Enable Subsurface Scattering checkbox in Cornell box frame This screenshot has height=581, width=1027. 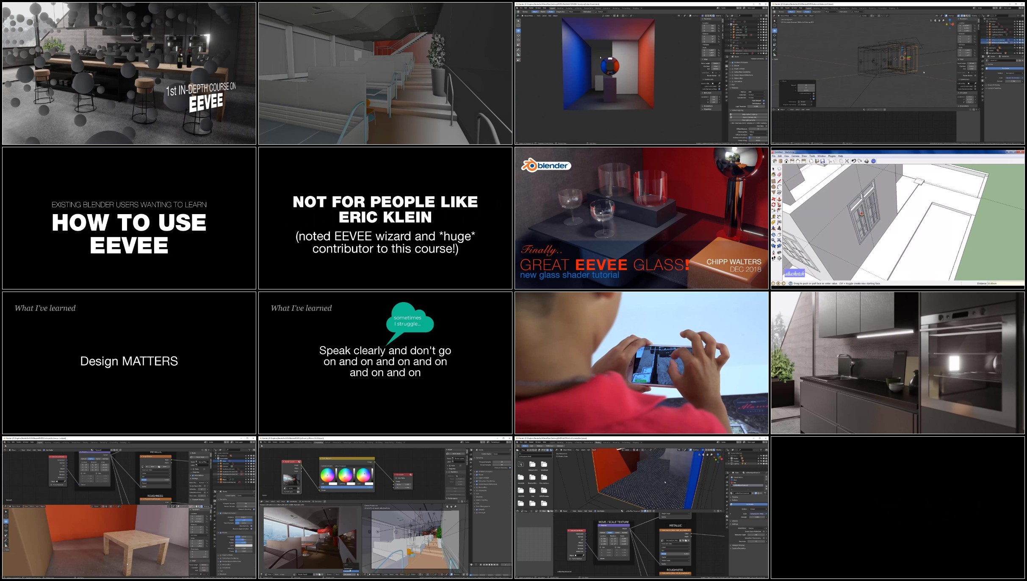coord(732,72)
